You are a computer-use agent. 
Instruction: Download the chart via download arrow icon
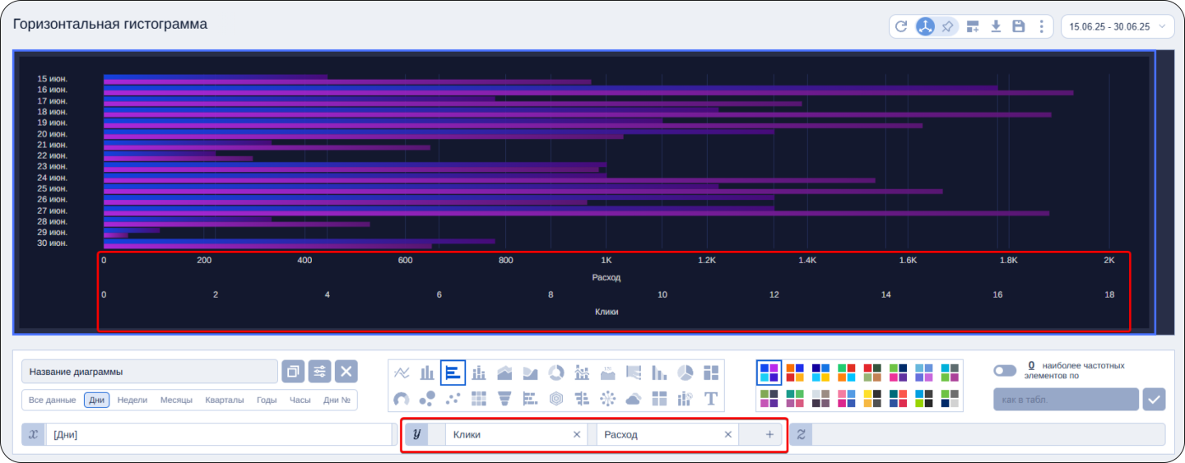[996, 26]
